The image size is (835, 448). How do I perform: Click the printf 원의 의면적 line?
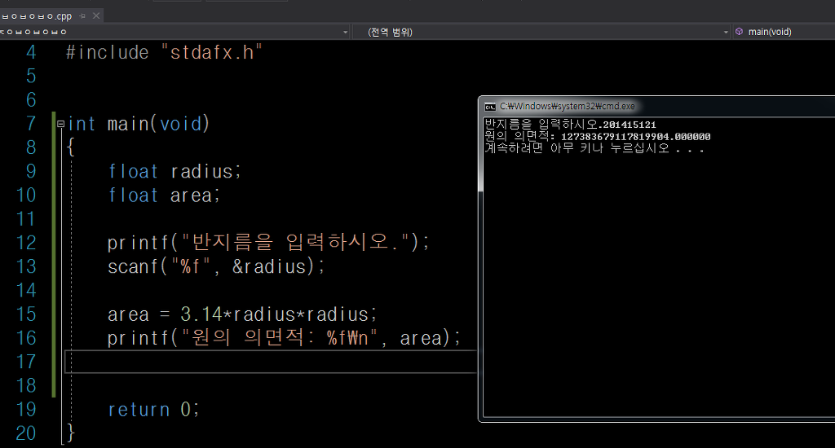(284, 338)
